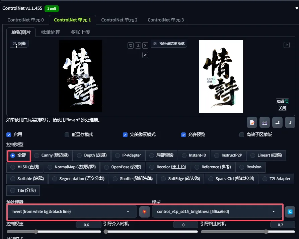Open the 批量处理 batch tab

pos(51,32)
